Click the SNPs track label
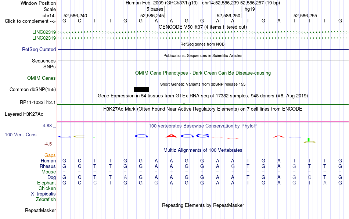Image resolution: width=349 pixels, height=219 pixels. pyautogui.click(x=50, y=67)
